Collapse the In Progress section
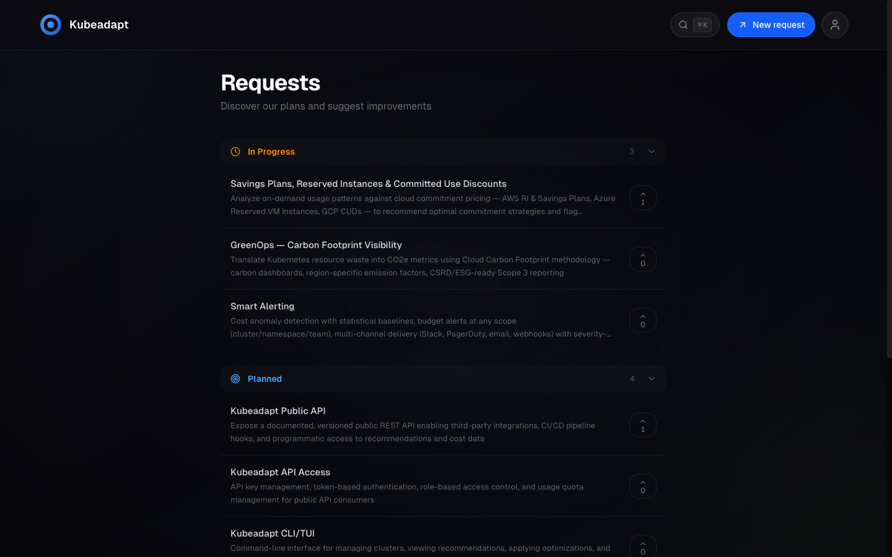The width and height of the screenshot is (892, 557). (x=650, y=151)
